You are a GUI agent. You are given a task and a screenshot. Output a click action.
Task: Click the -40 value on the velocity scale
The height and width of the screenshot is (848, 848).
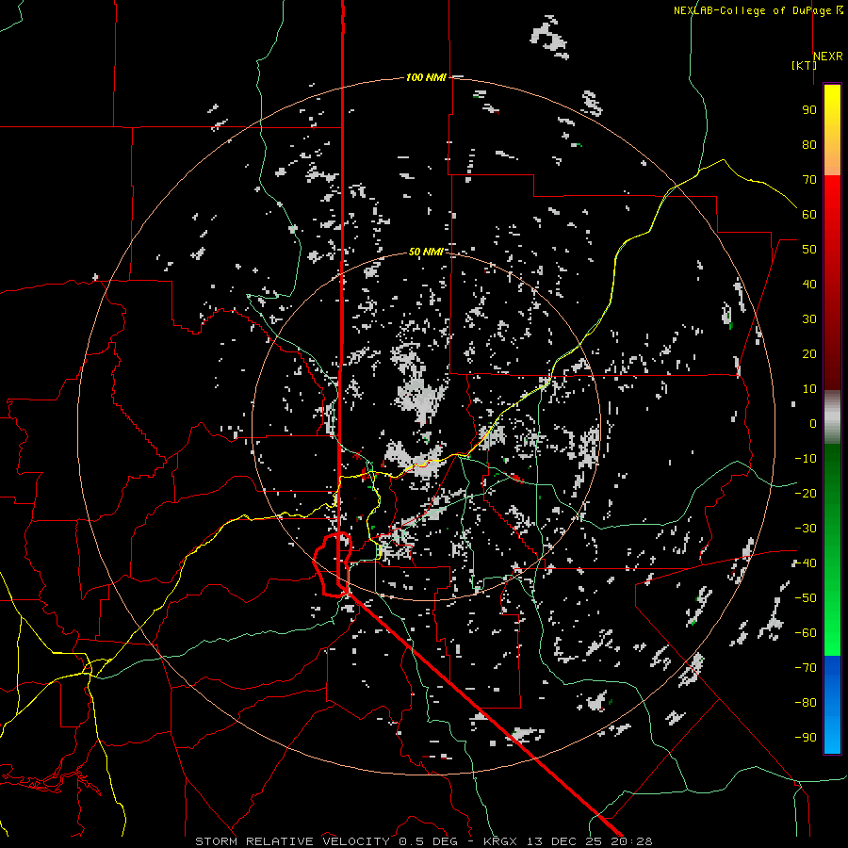tap(806, 563)
